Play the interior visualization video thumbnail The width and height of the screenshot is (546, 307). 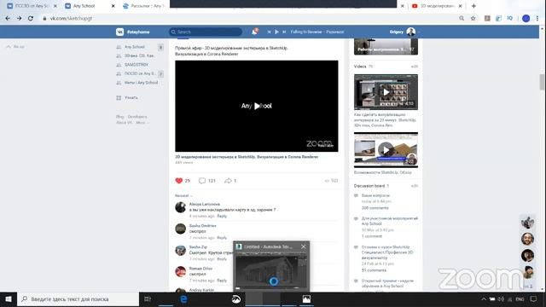coord(386,92)
